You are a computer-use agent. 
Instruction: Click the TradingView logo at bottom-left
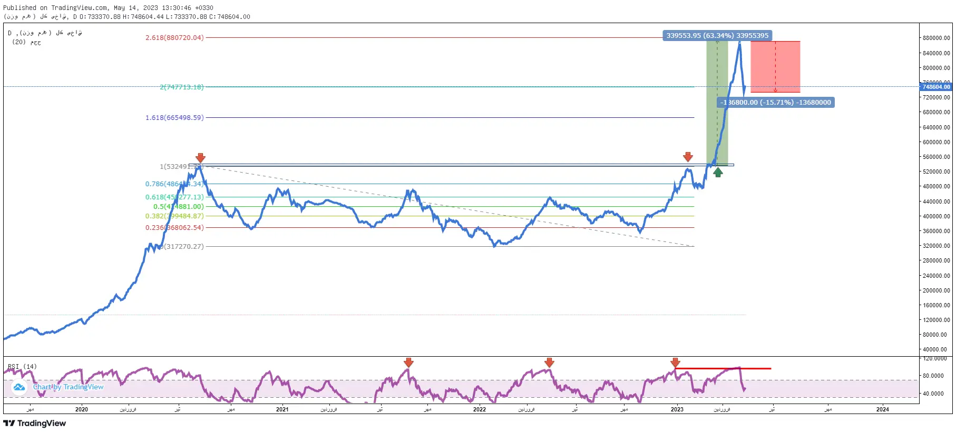[34, 423]
